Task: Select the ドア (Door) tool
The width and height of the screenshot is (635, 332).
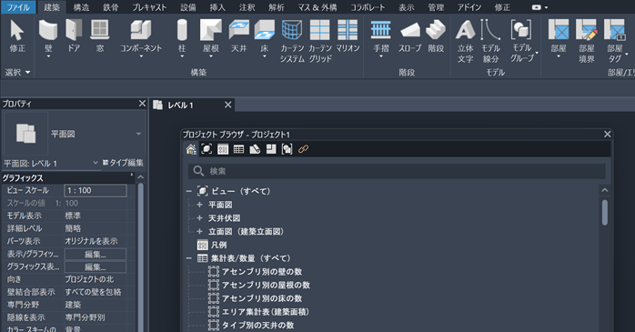Action: 74,35
